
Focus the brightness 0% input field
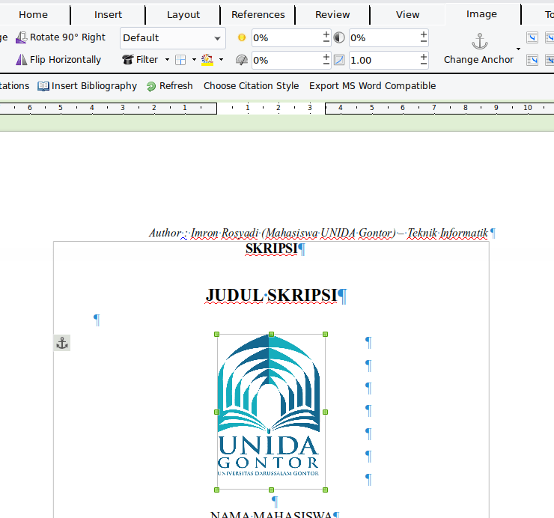point(287,38)
